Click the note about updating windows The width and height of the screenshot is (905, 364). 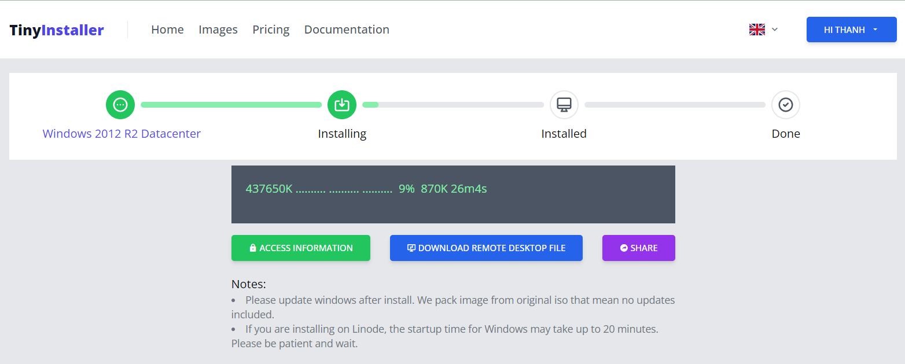click(x=453, y=307)
